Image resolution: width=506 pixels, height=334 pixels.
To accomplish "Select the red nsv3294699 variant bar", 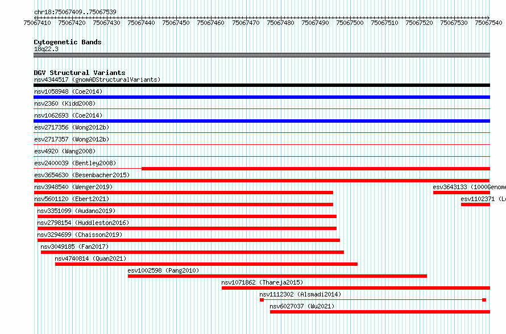I will click(x=189, y=240).
